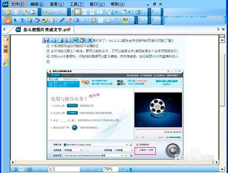The height and width of the screenshot is (173, 228).
Task: Click the page number field showing 1/1
Action: tap(64, 169)
